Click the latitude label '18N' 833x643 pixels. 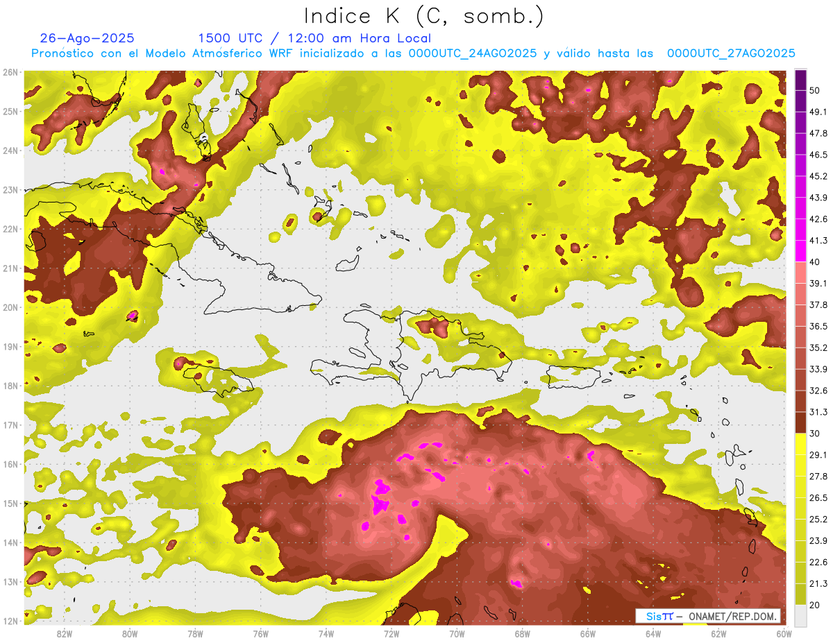(x=10, y=386)
